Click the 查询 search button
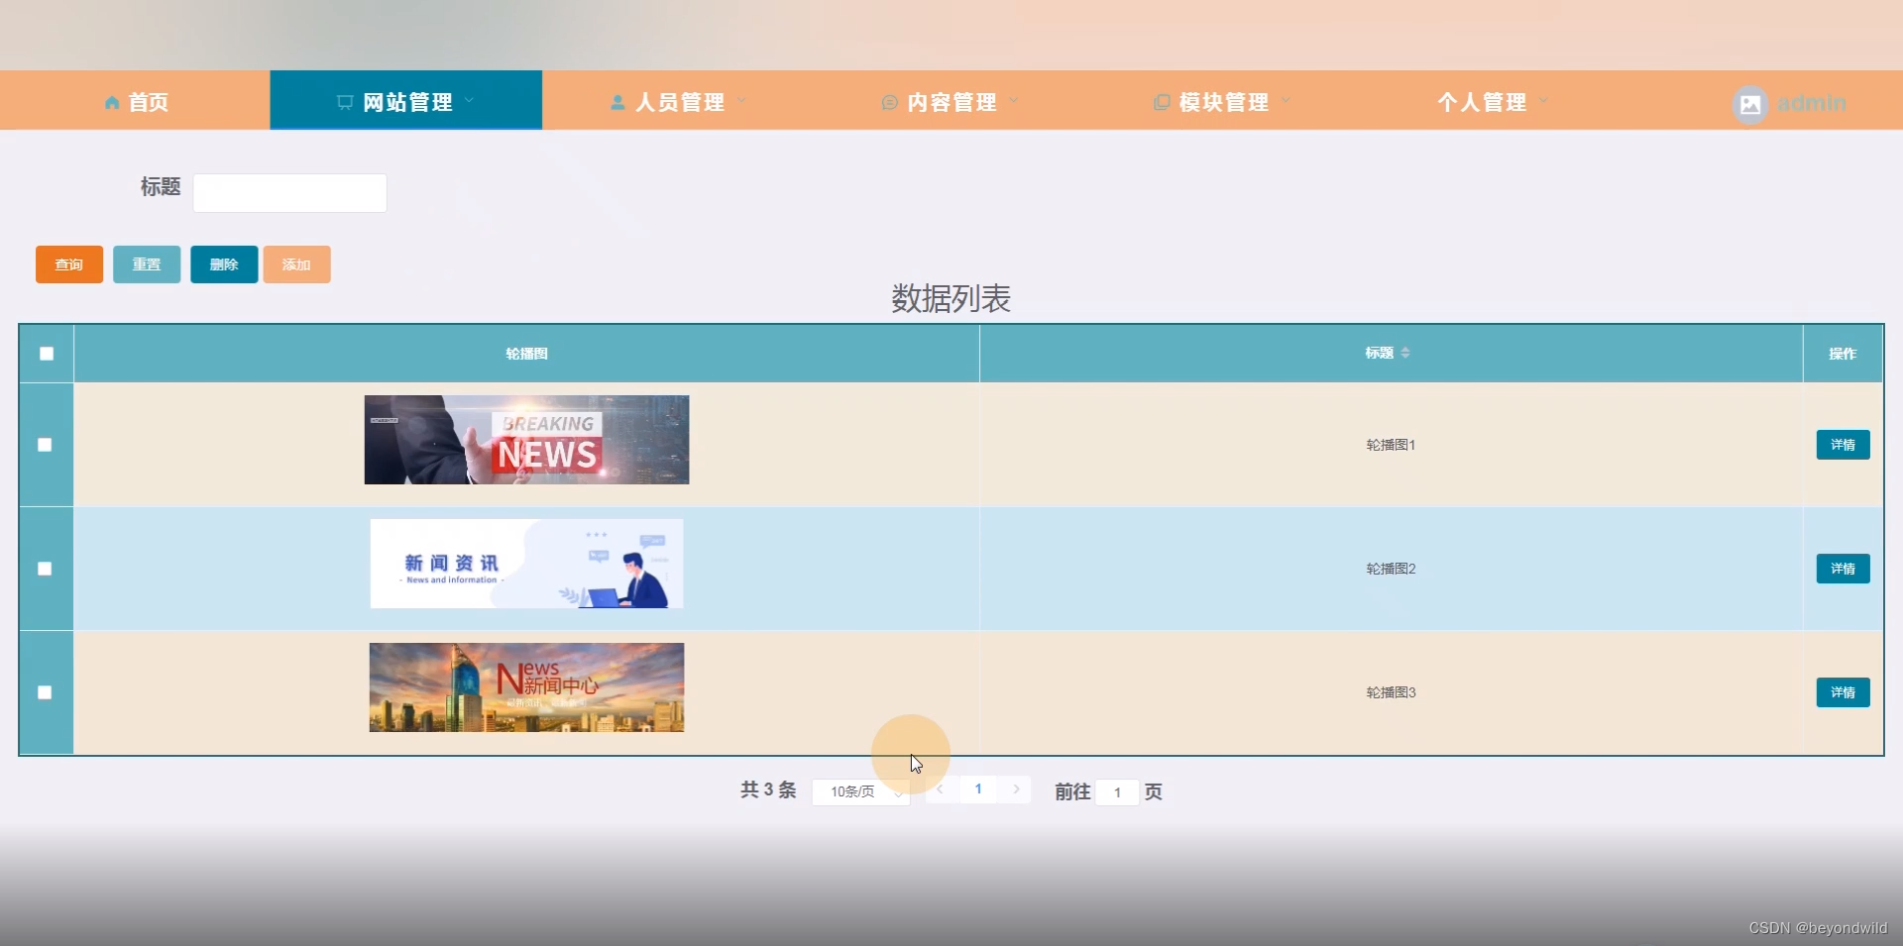This screenshot has width=1903, height=946. tap(68, 264)
